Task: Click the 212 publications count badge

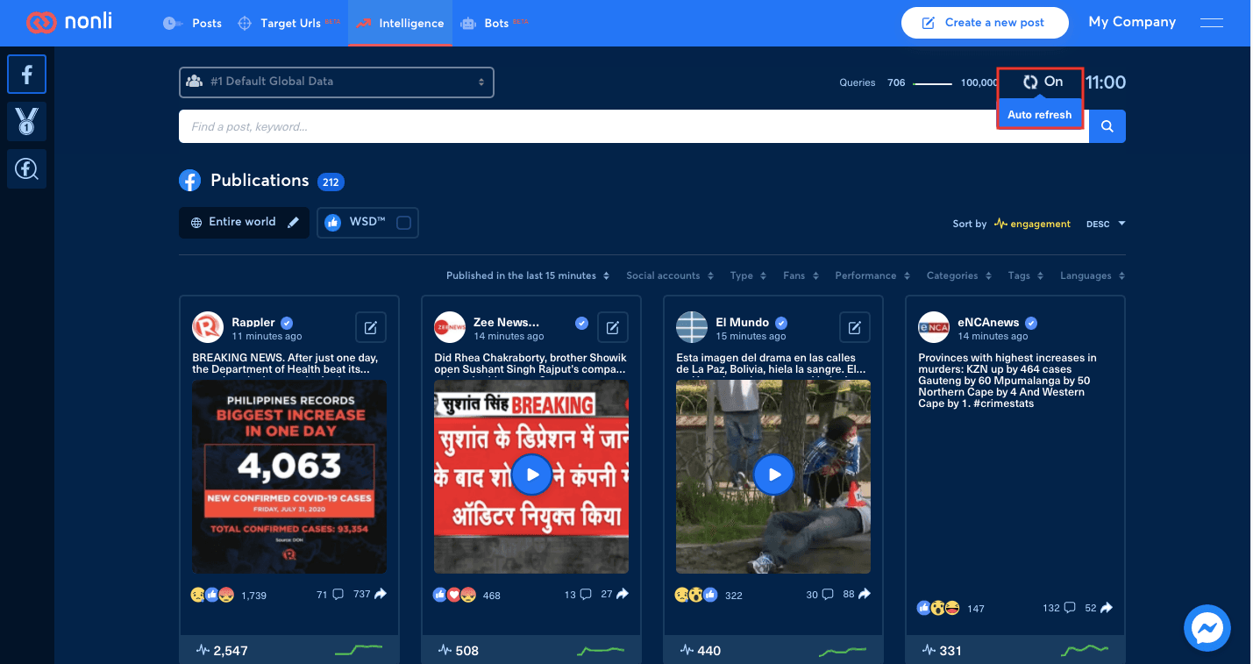Action: tap(331, 182)
